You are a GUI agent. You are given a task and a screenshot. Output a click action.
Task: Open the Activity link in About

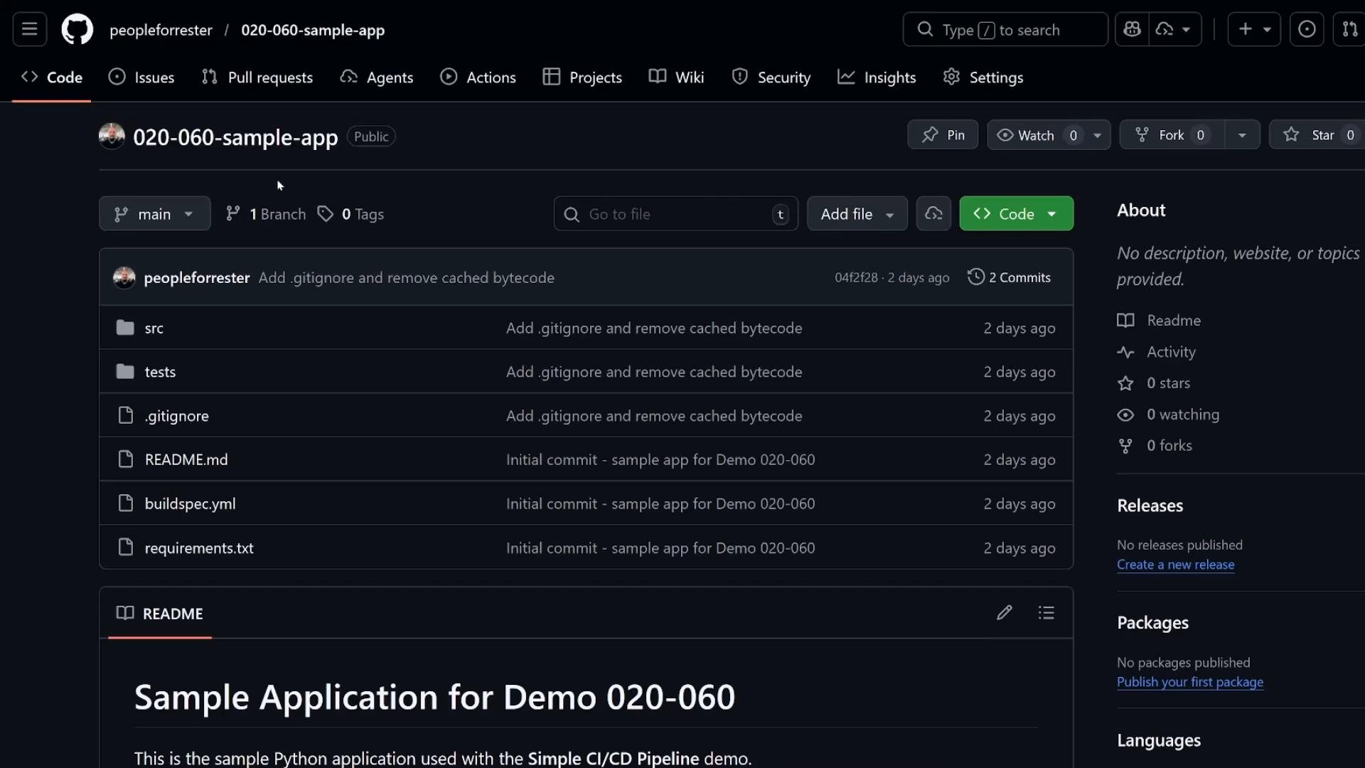click(1171, 351)
